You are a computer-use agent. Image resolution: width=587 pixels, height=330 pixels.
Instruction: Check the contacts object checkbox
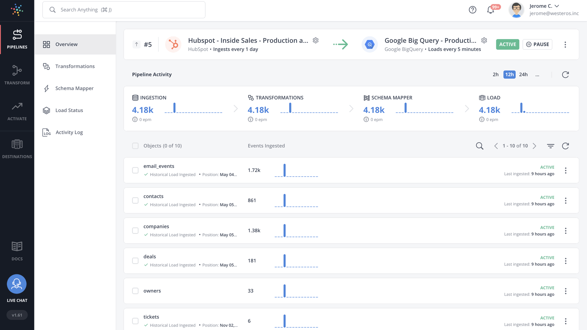(x=136, y=200)
